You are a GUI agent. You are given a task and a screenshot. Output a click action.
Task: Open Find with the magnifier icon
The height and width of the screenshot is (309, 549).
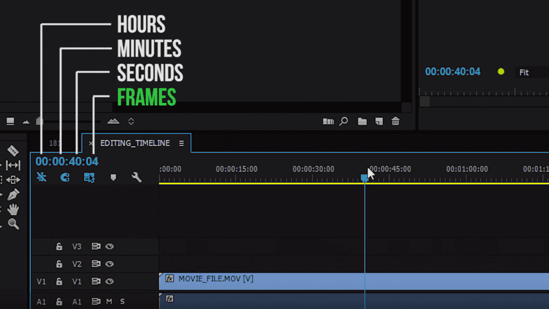coord(344,121)
